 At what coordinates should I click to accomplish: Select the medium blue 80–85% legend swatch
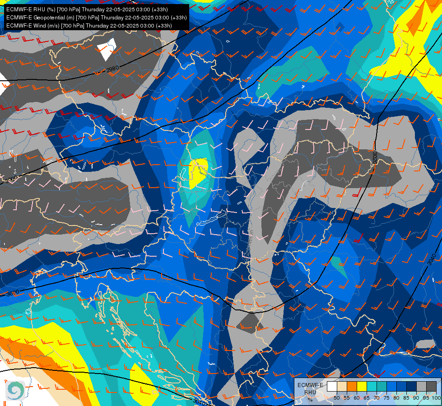pyautogui.click(x=401, y=386)
